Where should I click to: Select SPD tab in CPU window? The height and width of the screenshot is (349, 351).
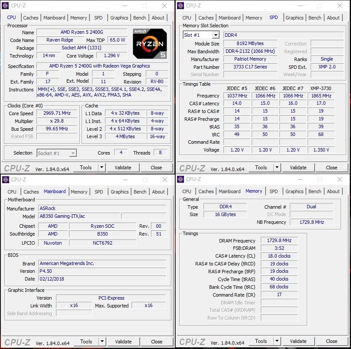pos(98,18)
